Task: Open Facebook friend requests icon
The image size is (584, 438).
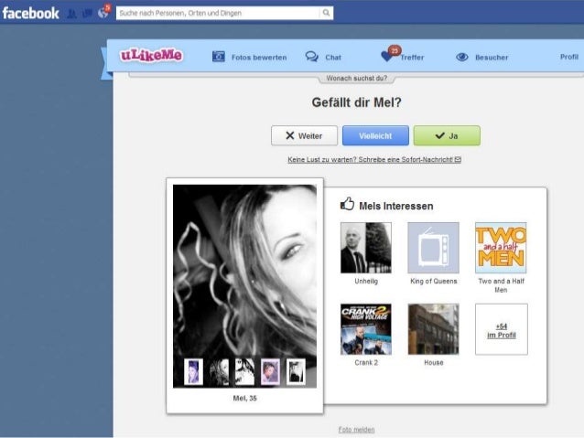Action: coord(72,14)
